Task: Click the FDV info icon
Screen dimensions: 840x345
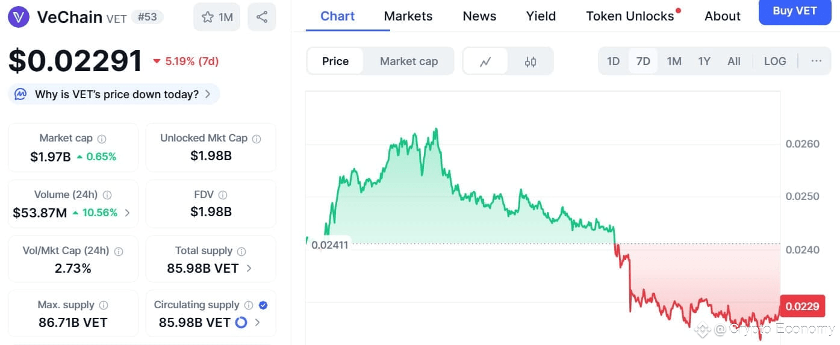Action: point(223,195)
